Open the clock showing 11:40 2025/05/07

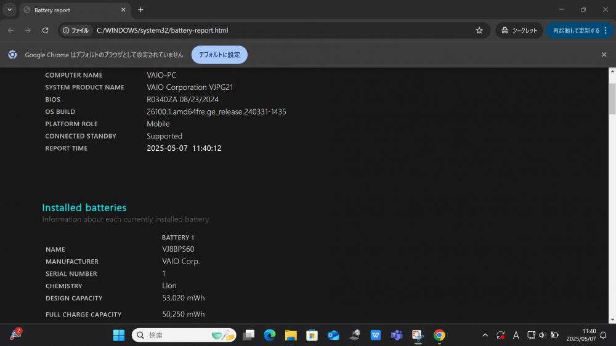click(581, 335)
